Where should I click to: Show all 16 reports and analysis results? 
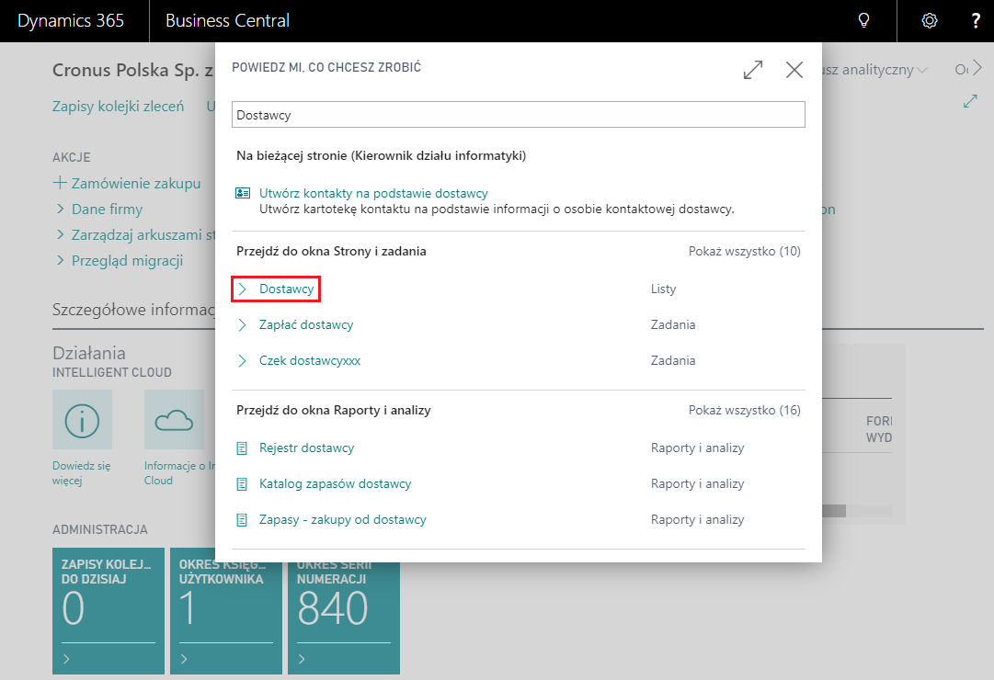[745, 410]
